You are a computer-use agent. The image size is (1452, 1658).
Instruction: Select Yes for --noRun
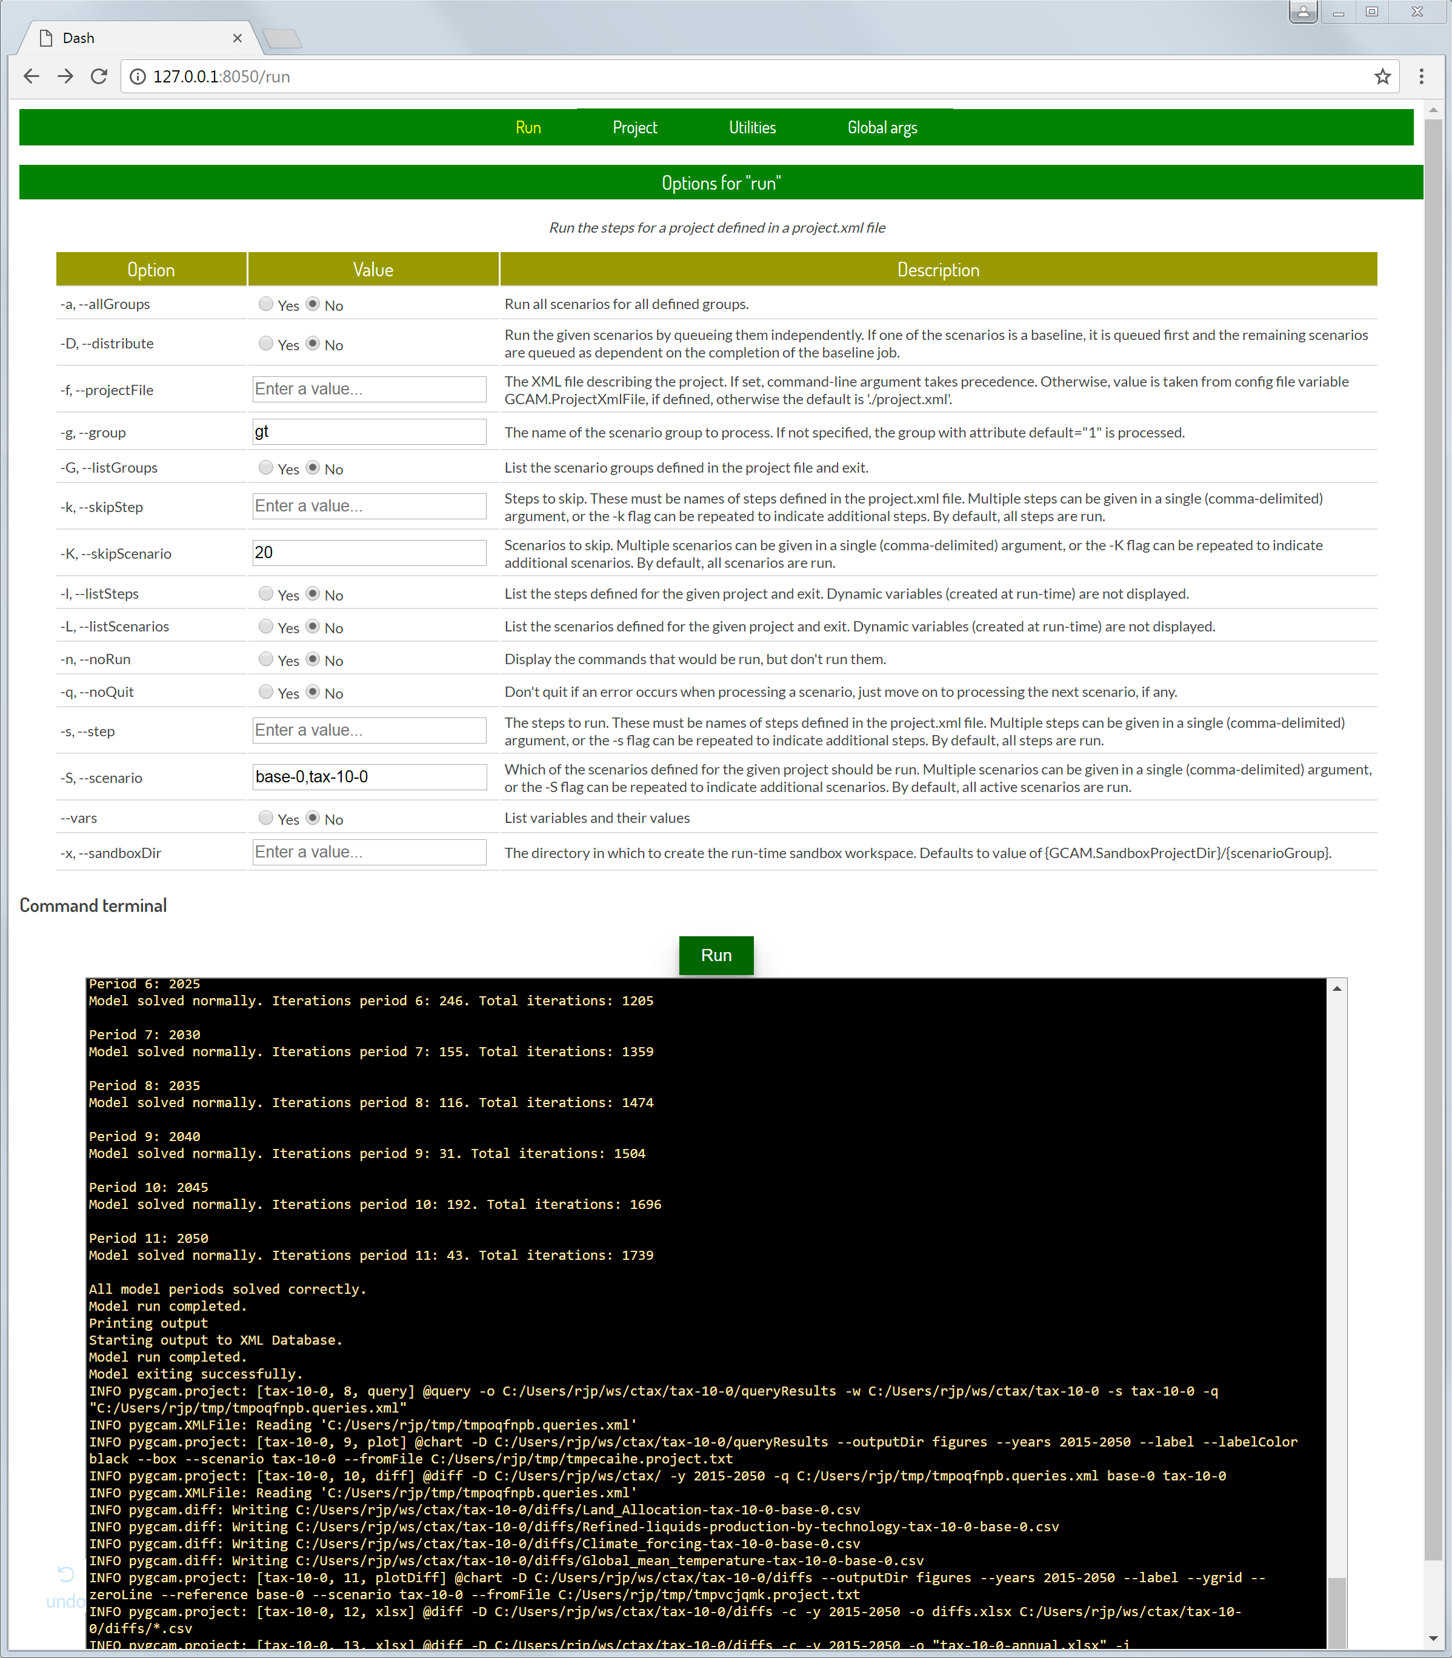point(266,660)
